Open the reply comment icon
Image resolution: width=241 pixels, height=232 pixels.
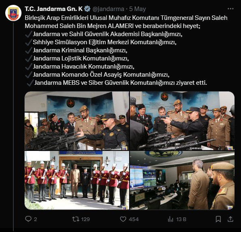[28, 219]
